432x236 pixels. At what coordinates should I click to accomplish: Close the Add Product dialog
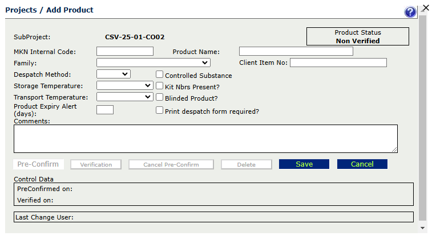(x=426, y=8)
